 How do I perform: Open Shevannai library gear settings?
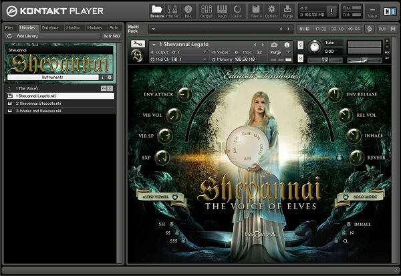(110, 77)
